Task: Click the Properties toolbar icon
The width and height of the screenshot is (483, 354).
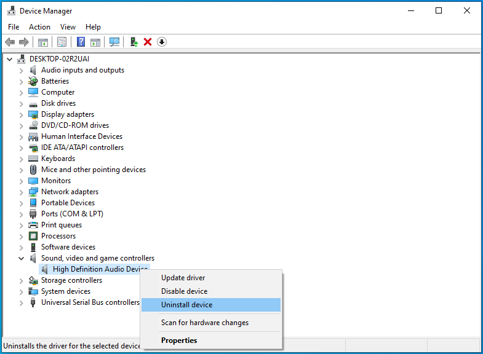Action: (62, 42)
